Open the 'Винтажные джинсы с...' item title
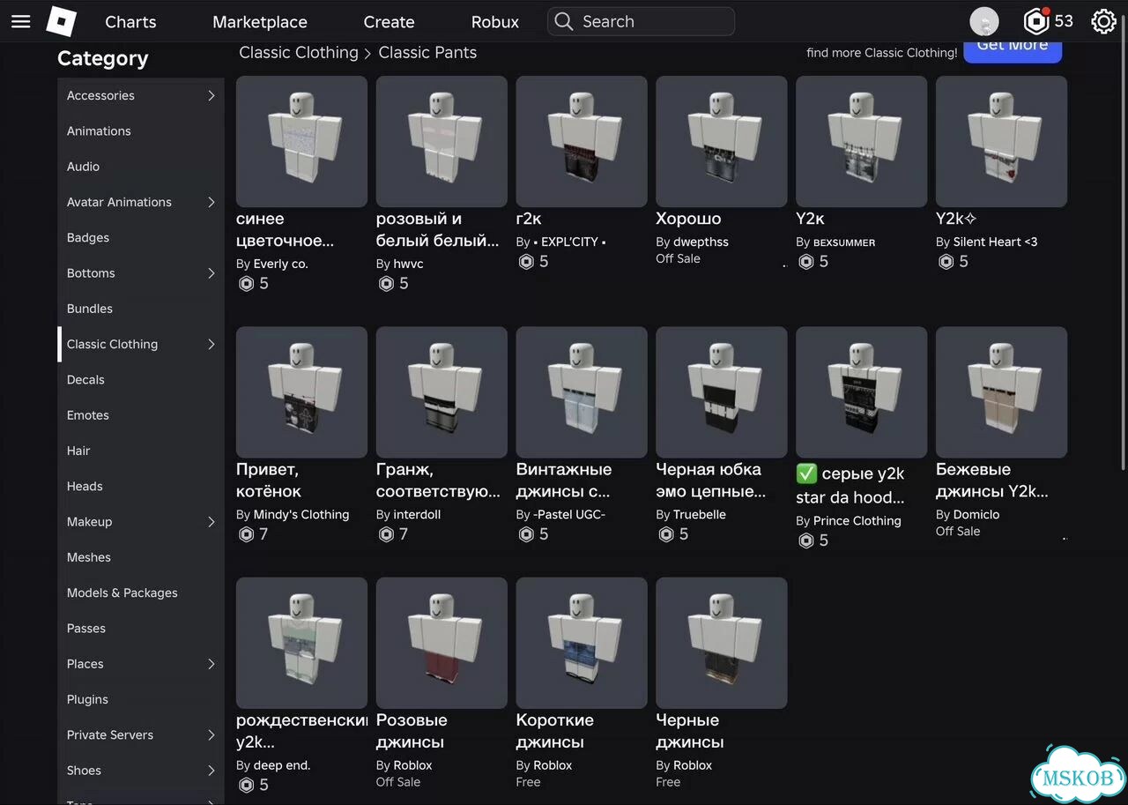1128x805 pixels. 564,481
